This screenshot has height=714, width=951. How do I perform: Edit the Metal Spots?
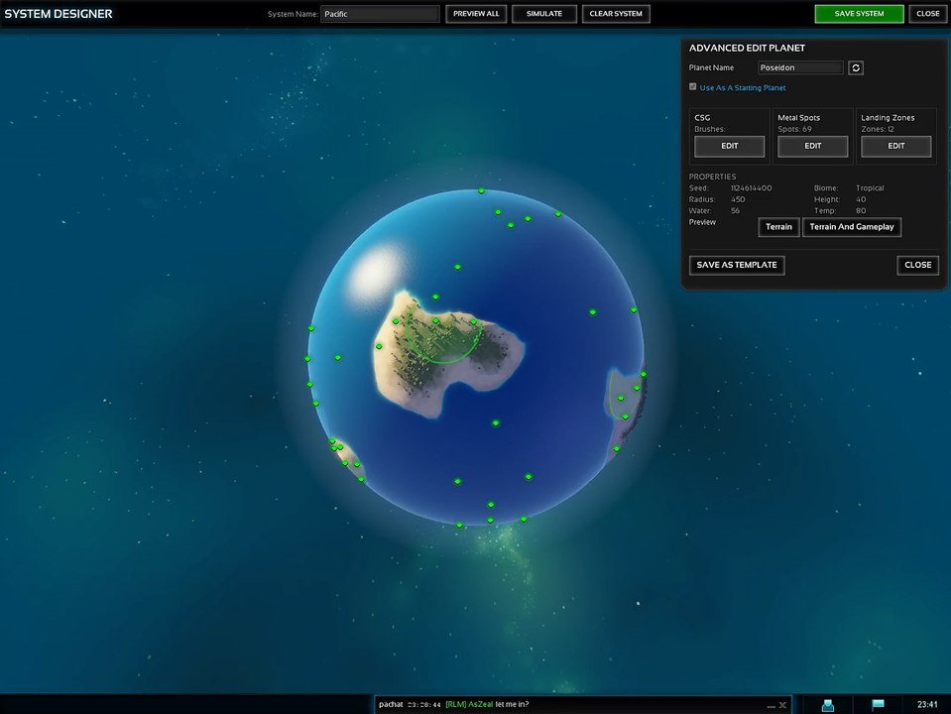pos(813,146)
